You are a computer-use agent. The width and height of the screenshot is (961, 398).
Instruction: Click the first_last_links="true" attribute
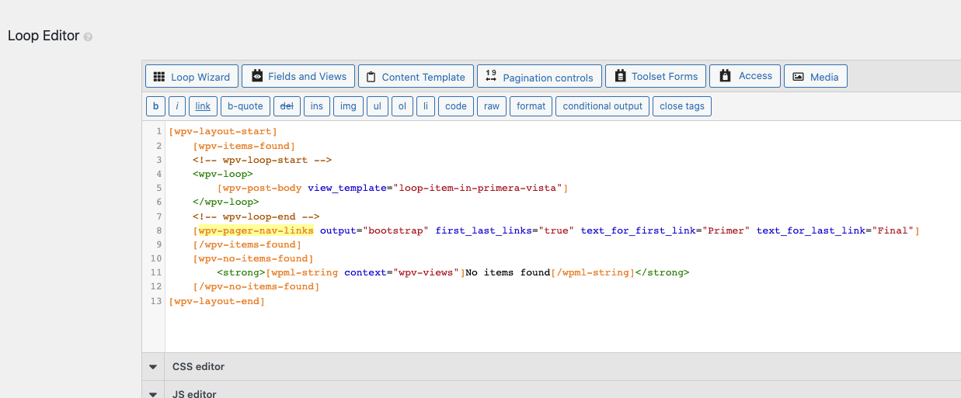(505, 230)
